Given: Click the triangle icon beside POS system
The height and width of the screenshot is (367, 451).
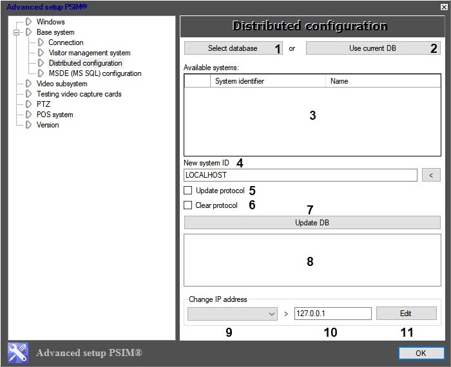Looking at the screenshot, I should click(28, 115).
